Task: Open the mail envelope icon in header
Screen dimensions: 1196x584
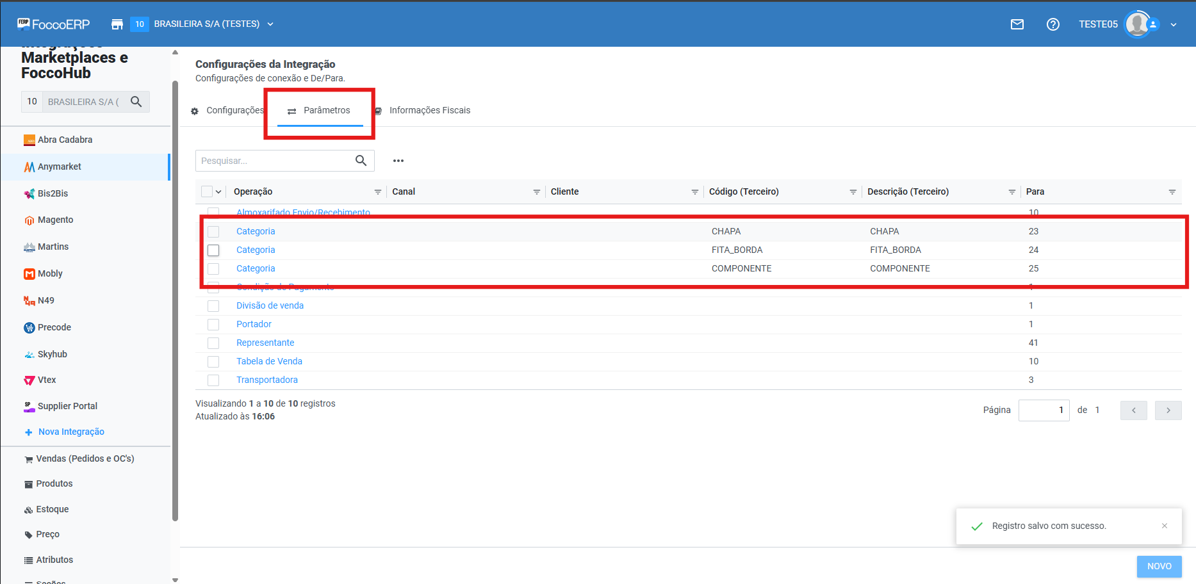Action: pos(1017,24)
